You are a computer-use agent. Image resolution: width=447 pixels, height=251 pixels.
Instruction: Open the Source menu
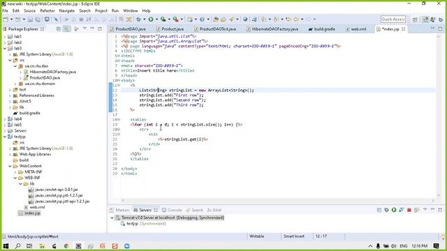pos(29,11)
